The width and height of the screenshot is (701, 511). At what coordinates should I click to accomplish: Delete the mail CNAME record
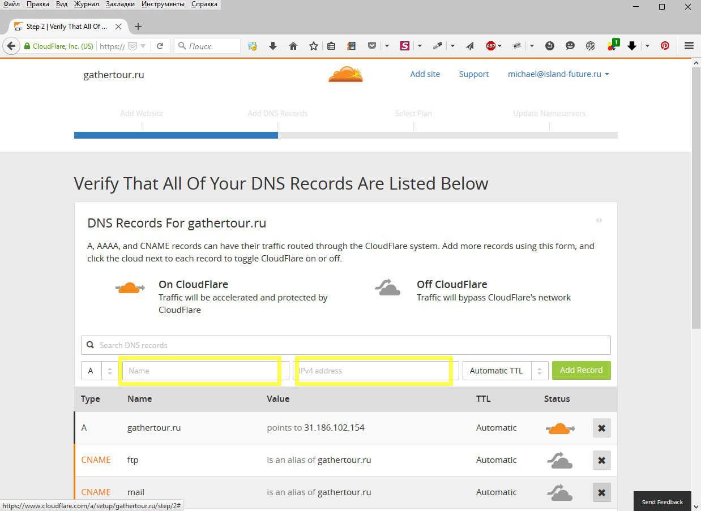601,493
